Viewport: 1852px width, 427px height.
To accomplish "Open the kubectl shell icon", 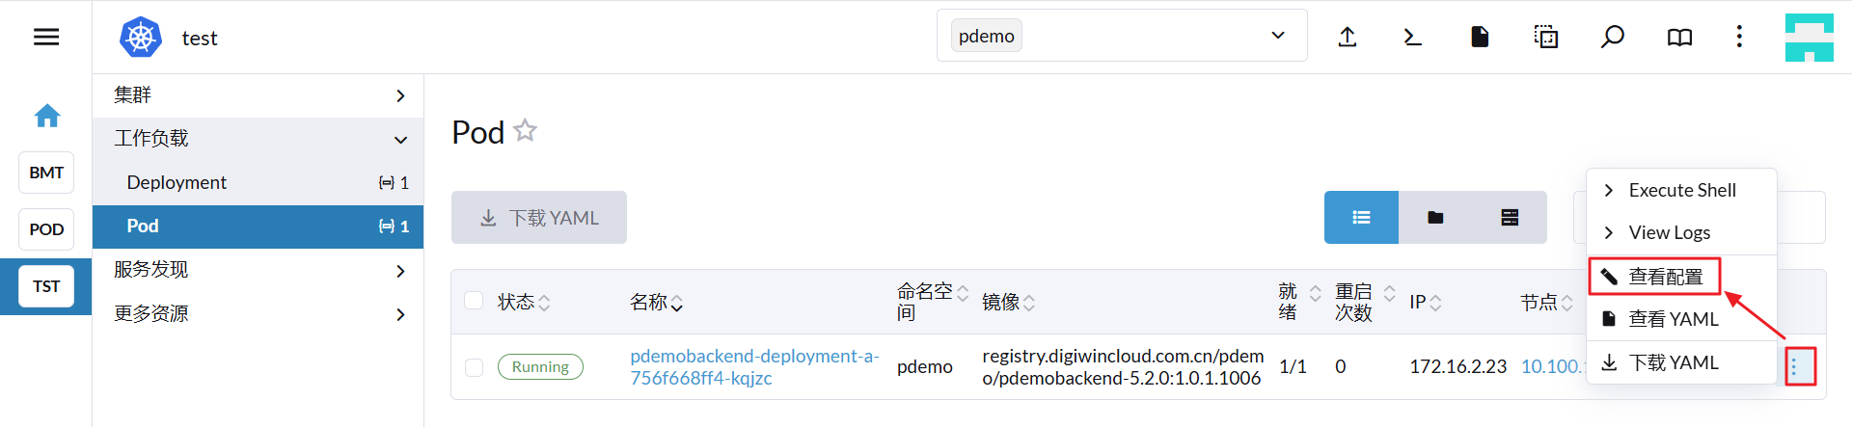I will pos(1413,37).
